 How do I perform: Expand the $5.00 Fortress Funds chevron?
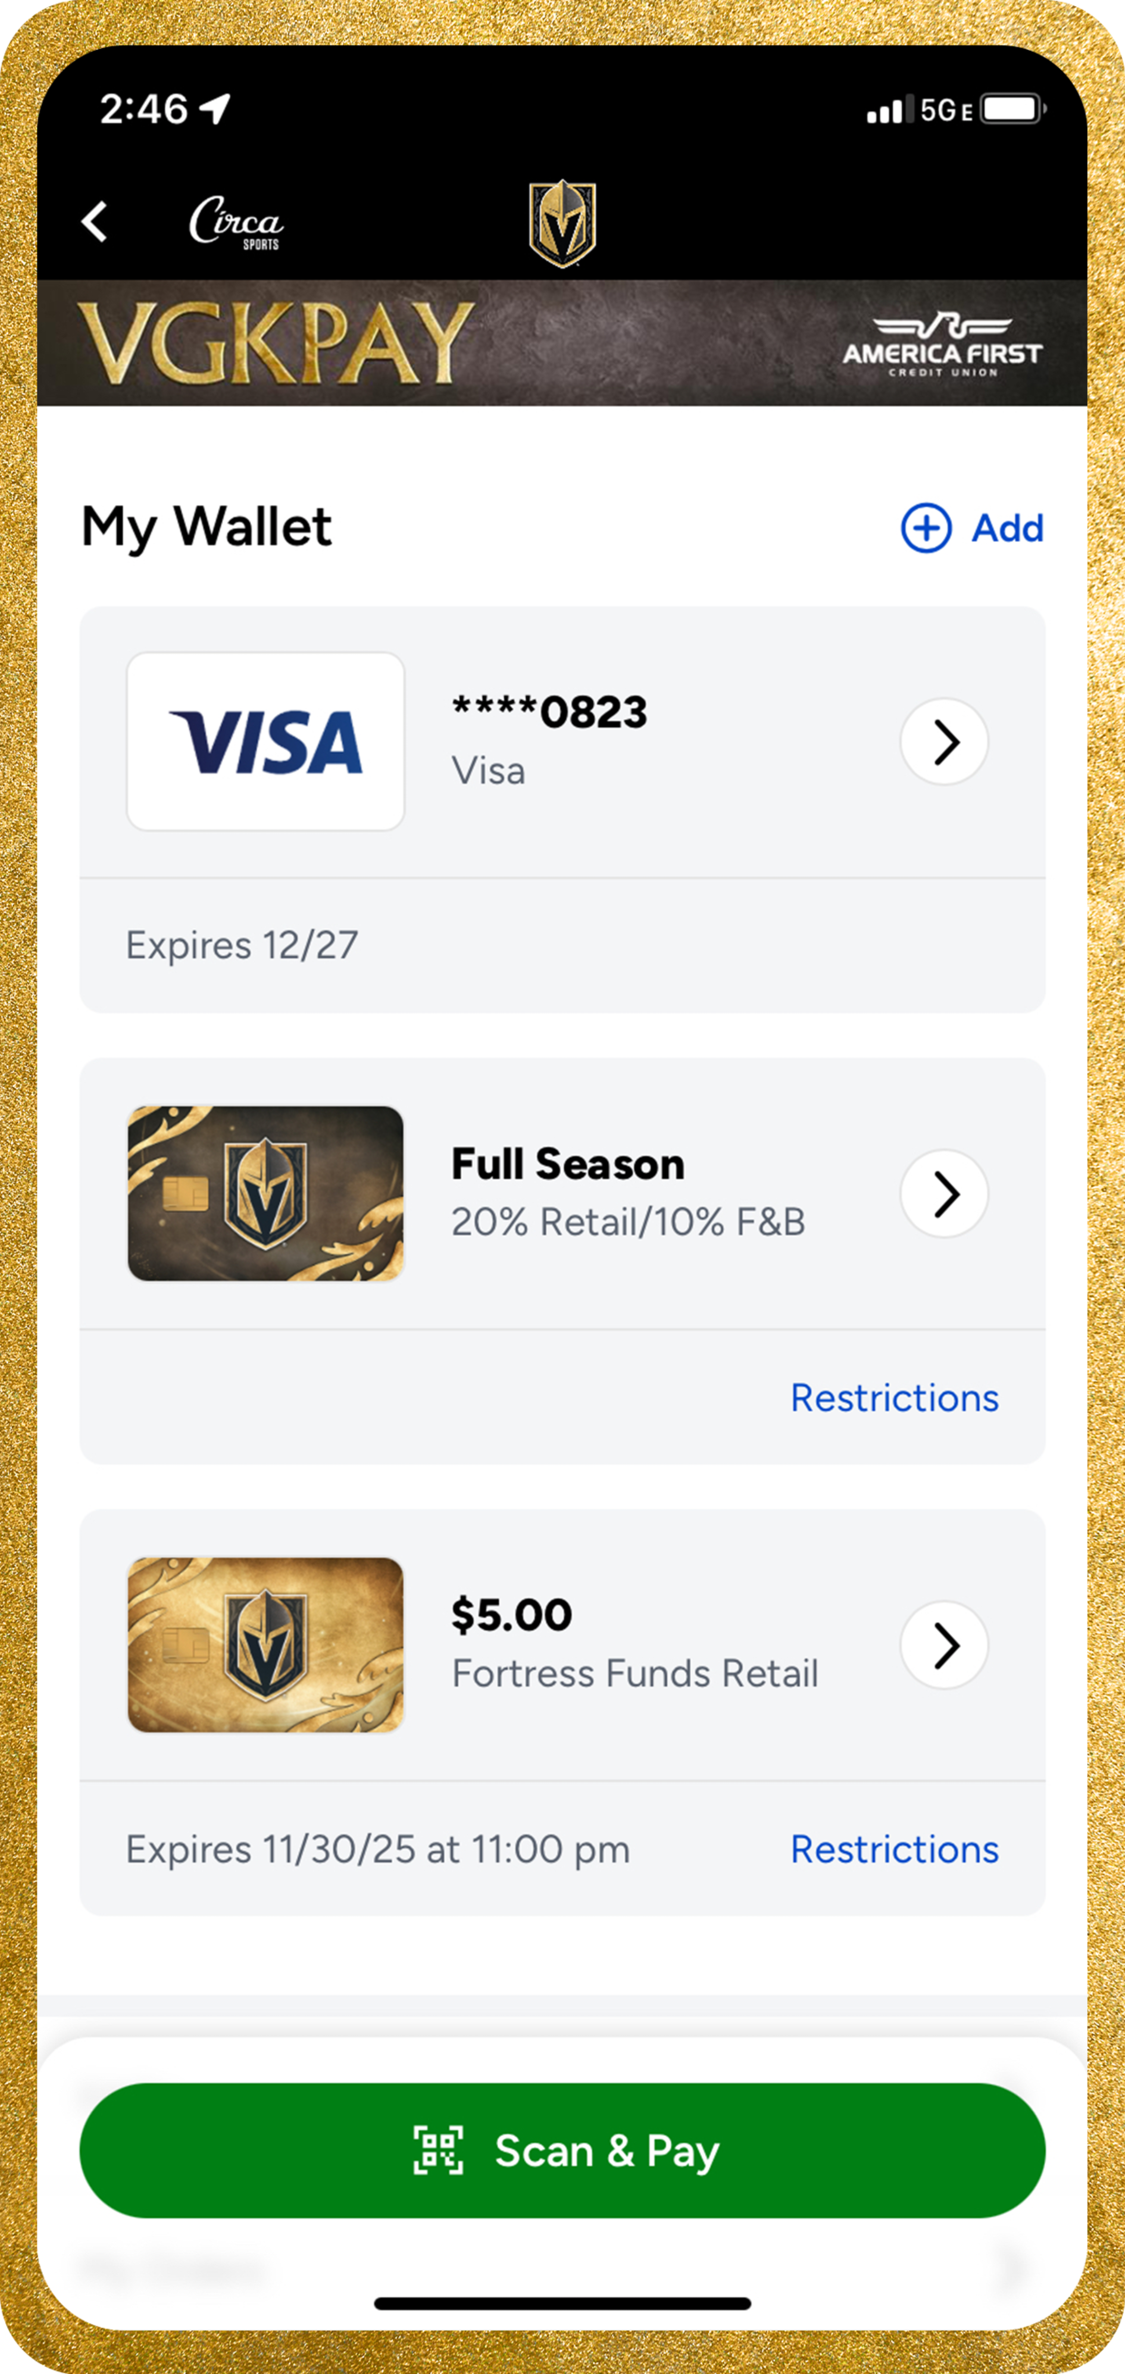944,1645
